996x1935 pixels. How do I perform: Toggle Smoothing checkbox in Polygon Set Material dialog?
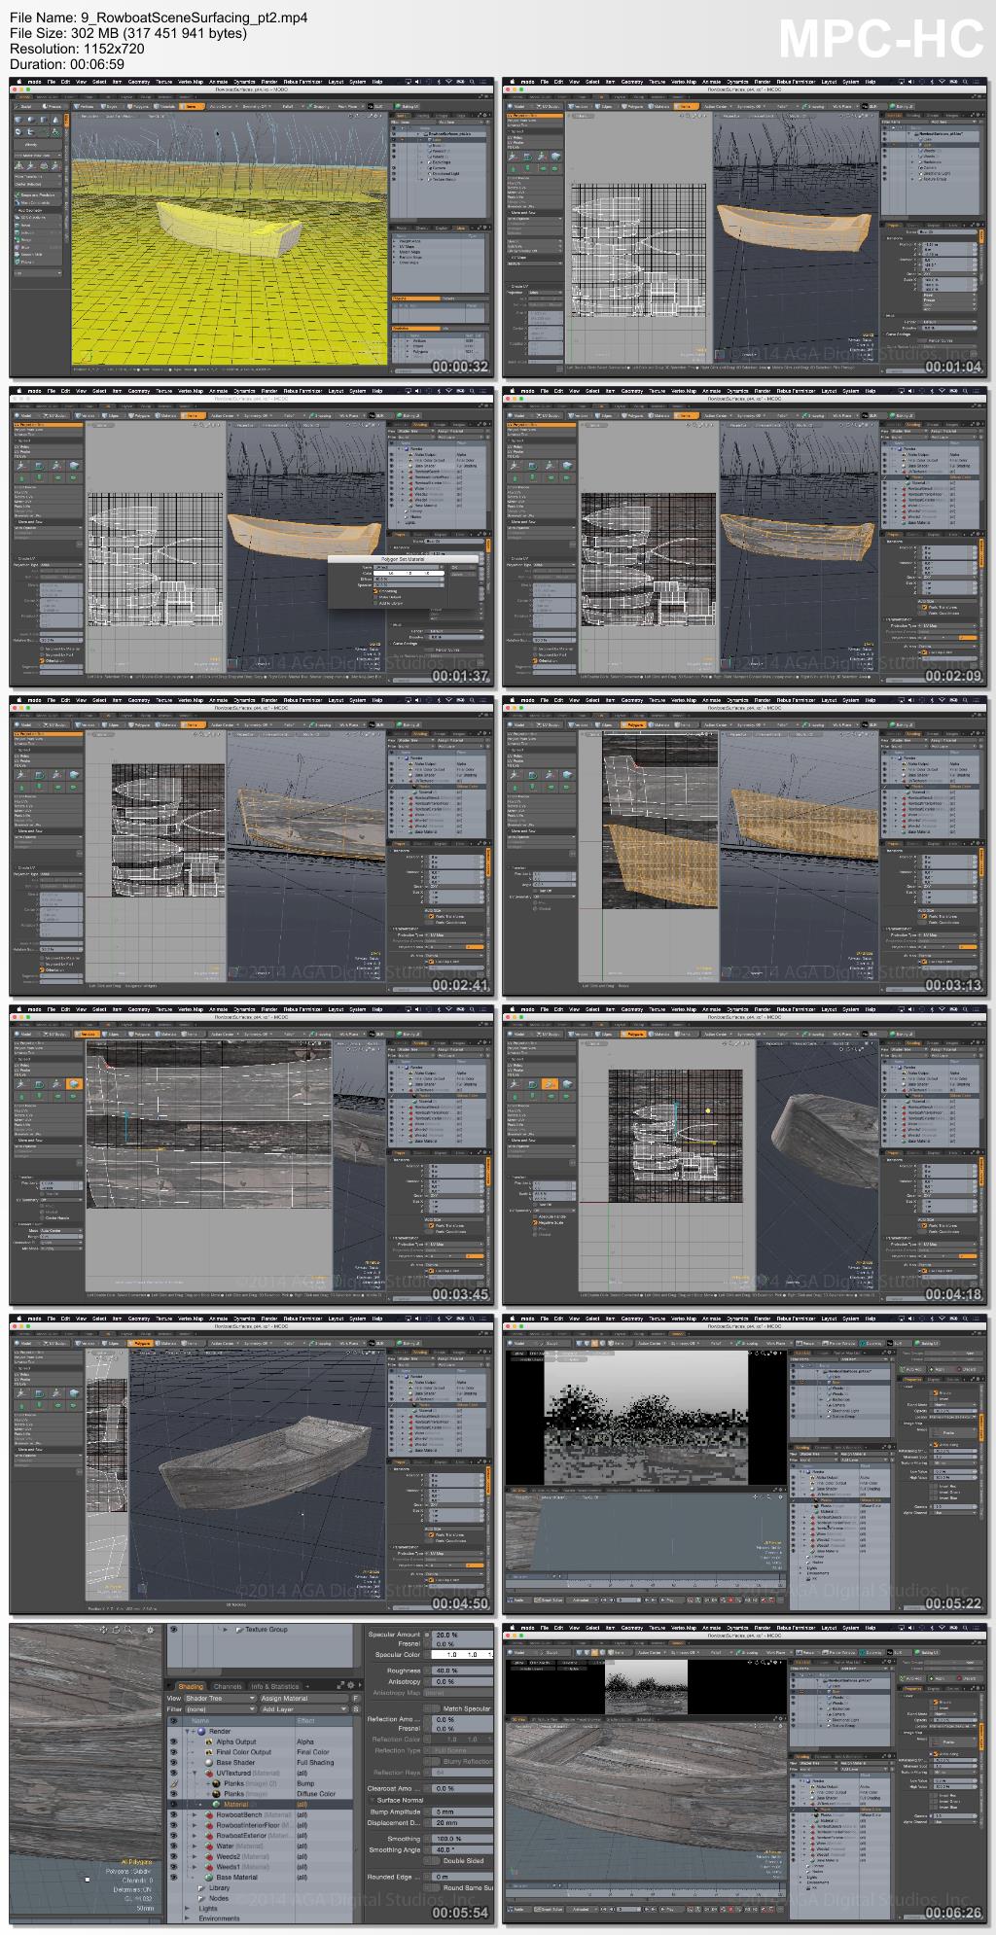point(375,591)
